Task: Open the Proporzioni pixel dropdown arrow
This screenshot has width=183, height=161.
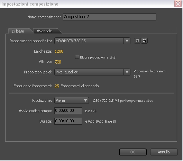Action: (x=127, y=72)
